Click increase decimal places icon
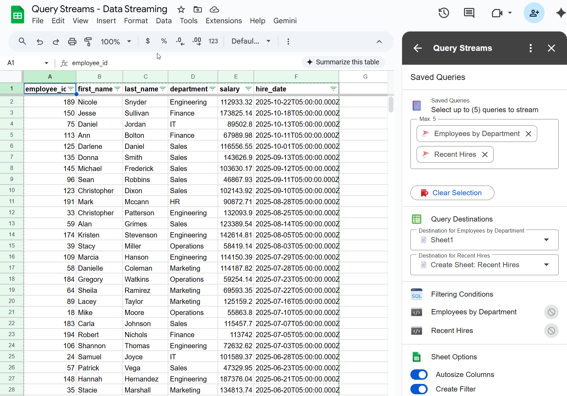567x396 pixels. tap(197, 42)
